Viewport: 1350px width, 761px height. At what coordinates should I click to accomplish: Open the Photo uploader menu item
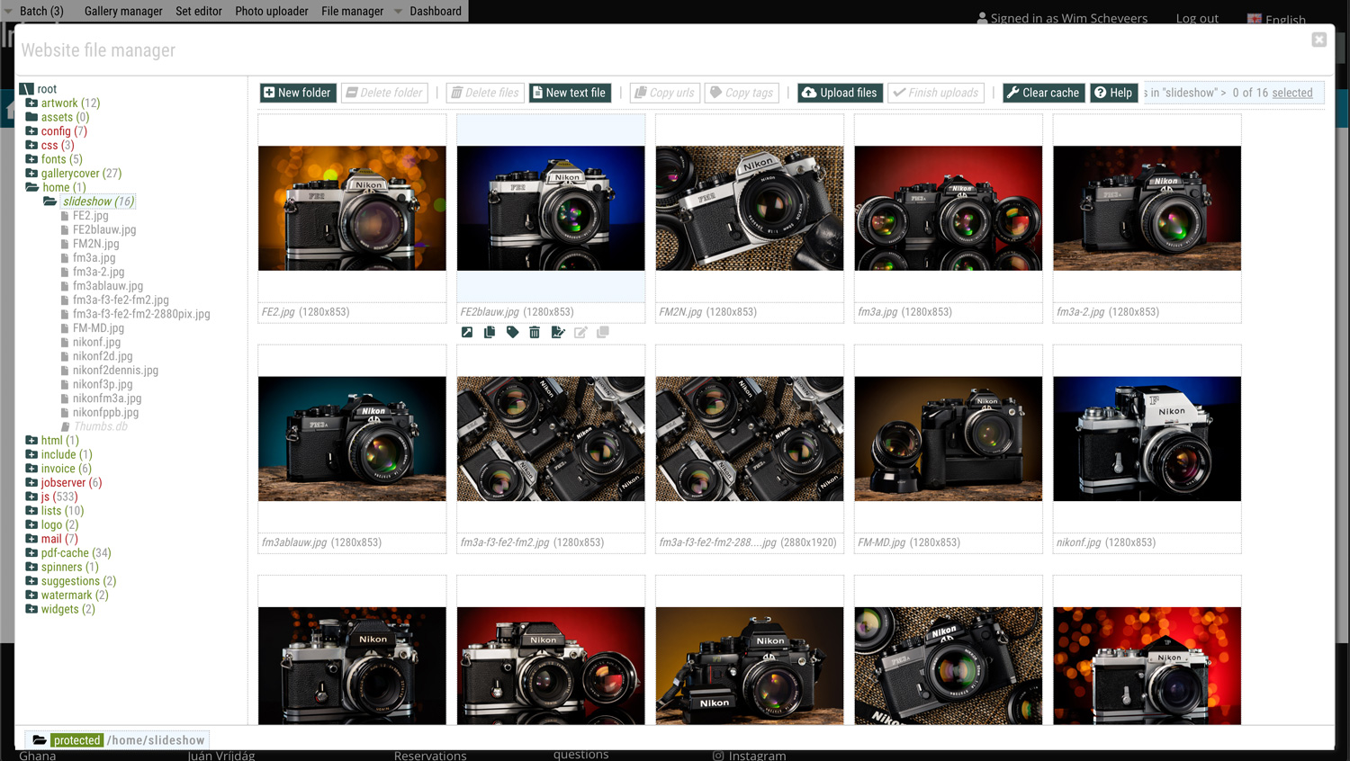[271, 11]
